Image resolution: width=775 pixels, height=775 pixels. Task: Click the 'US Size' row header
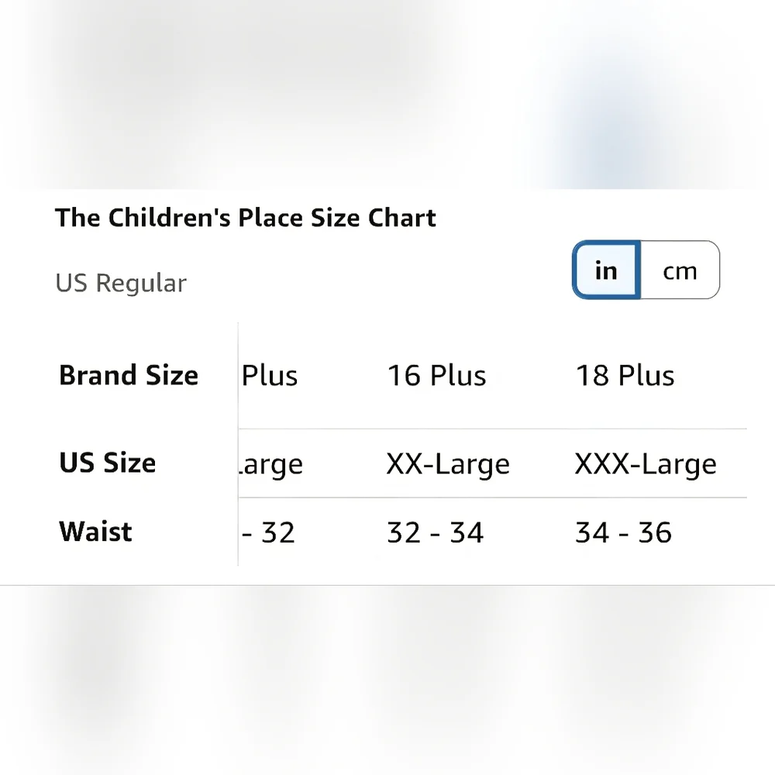(107, 463)
